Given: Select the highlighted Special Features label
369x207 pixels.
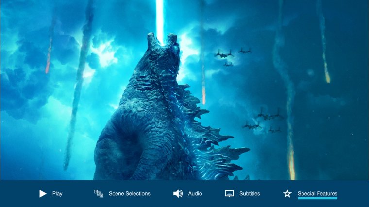Looking at the screenshot, I should click(318, 194).
